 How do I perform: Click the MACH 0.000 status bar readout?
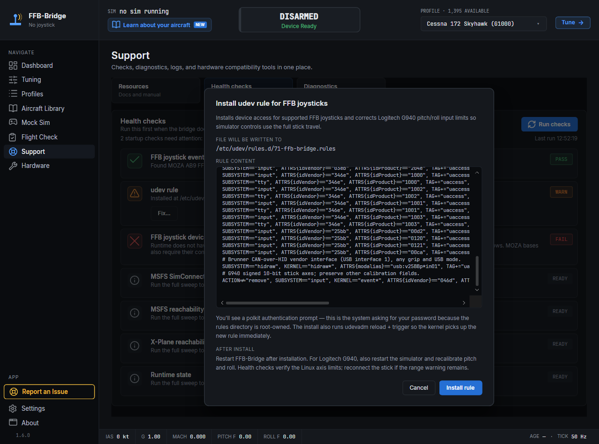point(189,437)
